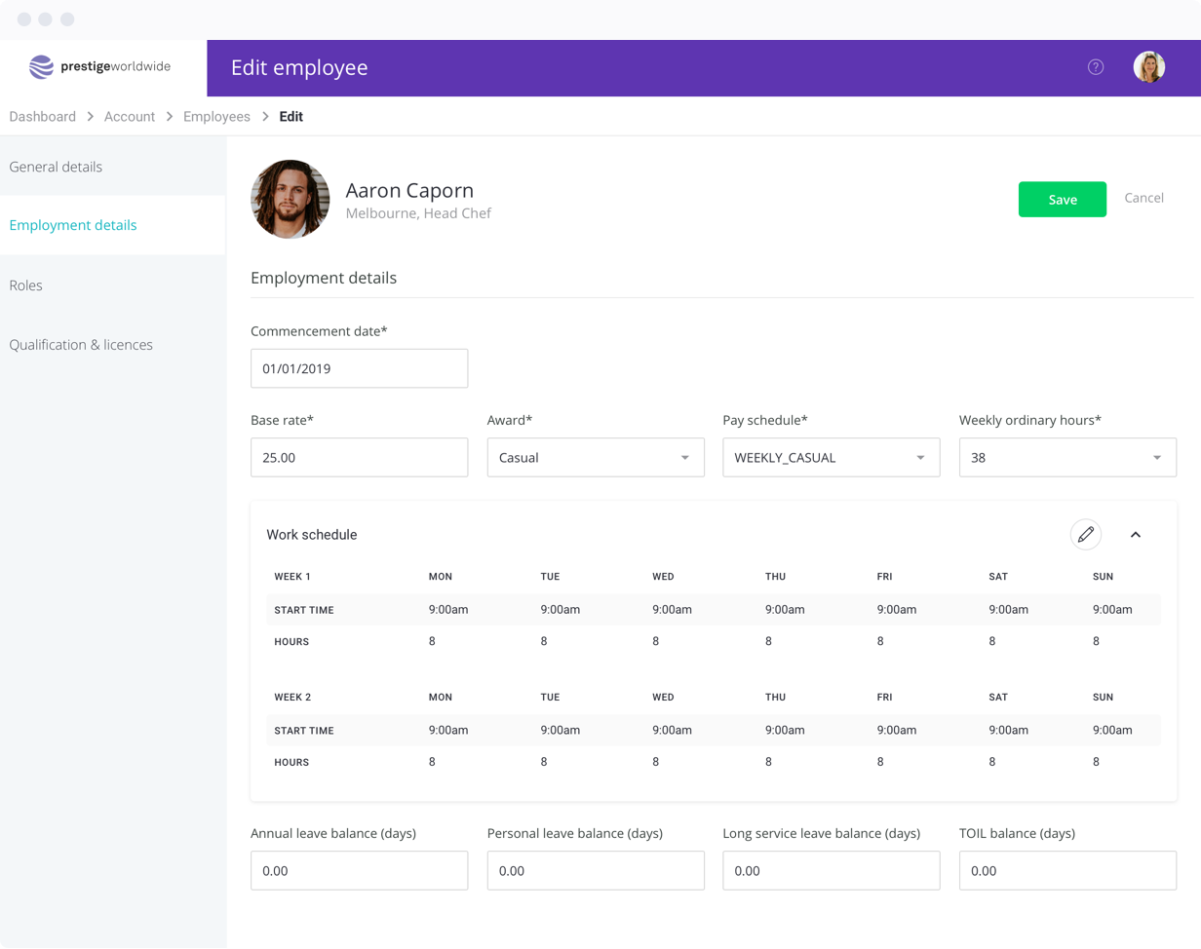
Task: Click the Week 1 THU column header
Action: 776,577
